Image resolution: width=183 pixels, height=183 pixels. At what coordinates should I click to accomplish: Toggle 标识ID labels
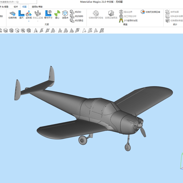pyautogui.click(x=76, y=12)
